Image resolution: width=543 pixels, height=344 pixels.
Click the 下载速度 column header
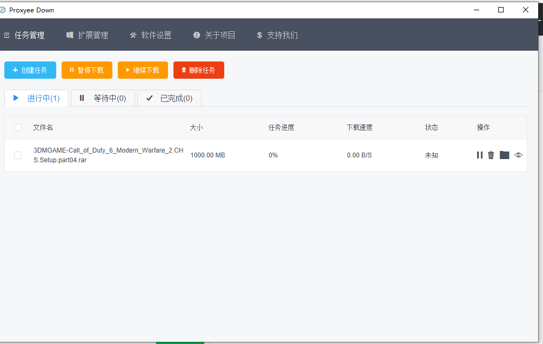click(360, 128)
